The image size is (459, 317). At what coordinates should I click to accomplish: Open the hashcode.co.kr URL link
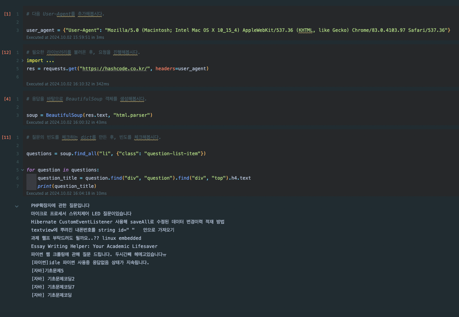pos(114,69)
